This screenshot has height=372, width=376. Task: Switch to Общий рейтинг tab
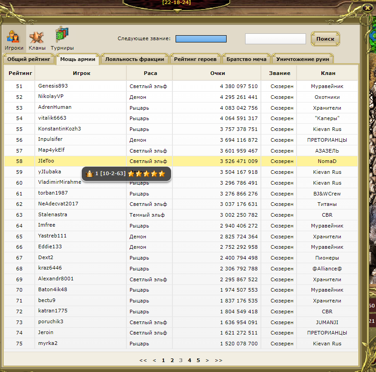tap(29, 59)
